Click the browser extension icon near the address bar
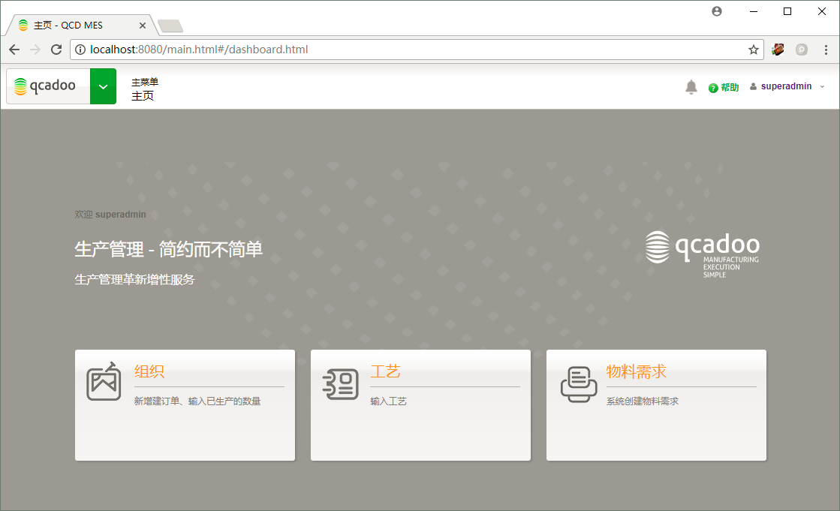The image size is (840, 511). 778,50
